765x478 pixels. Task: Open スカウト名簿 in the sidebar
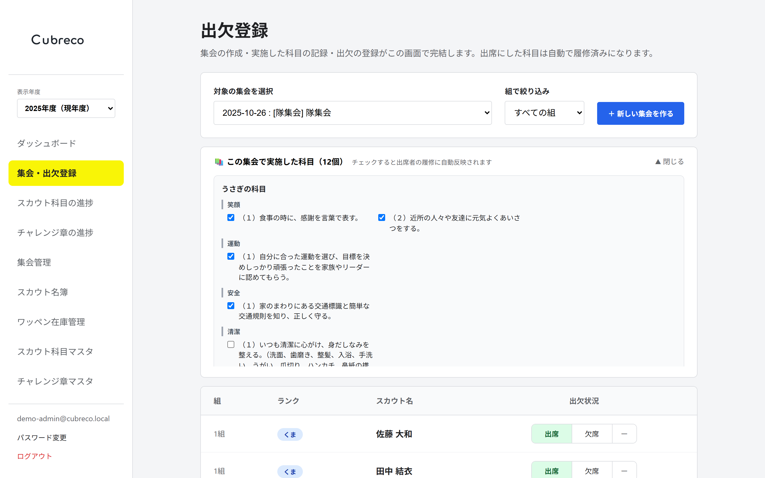click(x=66, y=292)
